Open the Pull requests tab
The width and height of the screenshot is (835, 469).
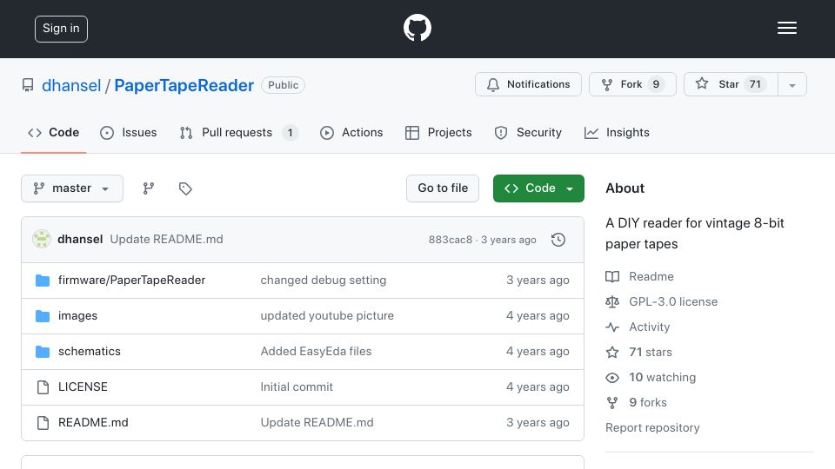[x=238, y=132]
